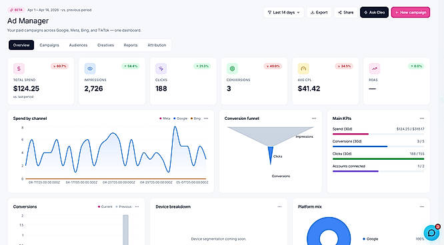Switch to the Attribution tab
The width and height of the screenshot is (444, 245).
(157, 45)
